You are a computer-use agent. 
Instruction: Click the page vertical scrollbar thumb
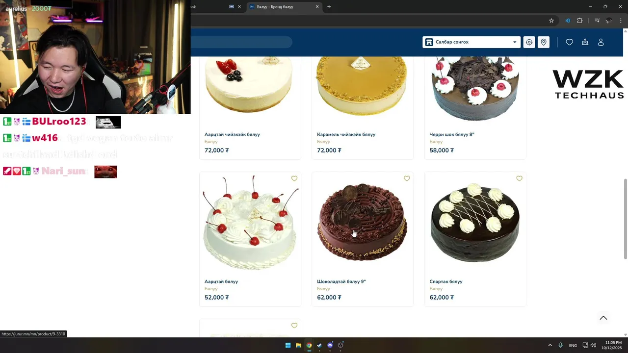click(x=625, y=219)
